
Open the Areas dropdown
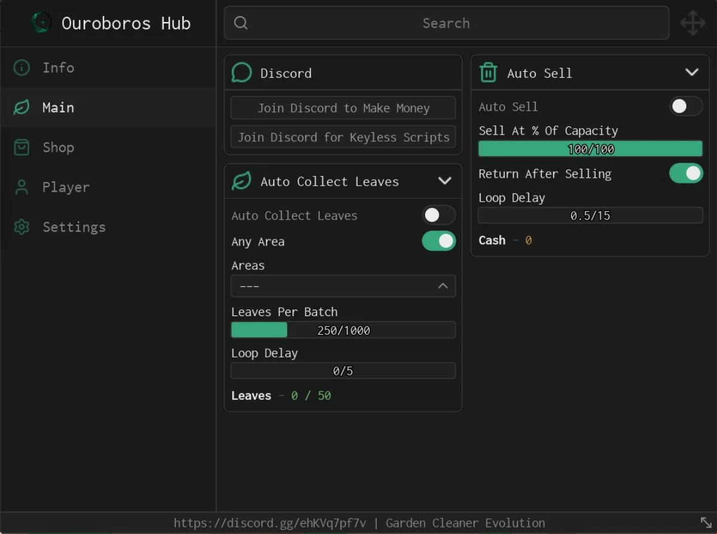[343, 286]
